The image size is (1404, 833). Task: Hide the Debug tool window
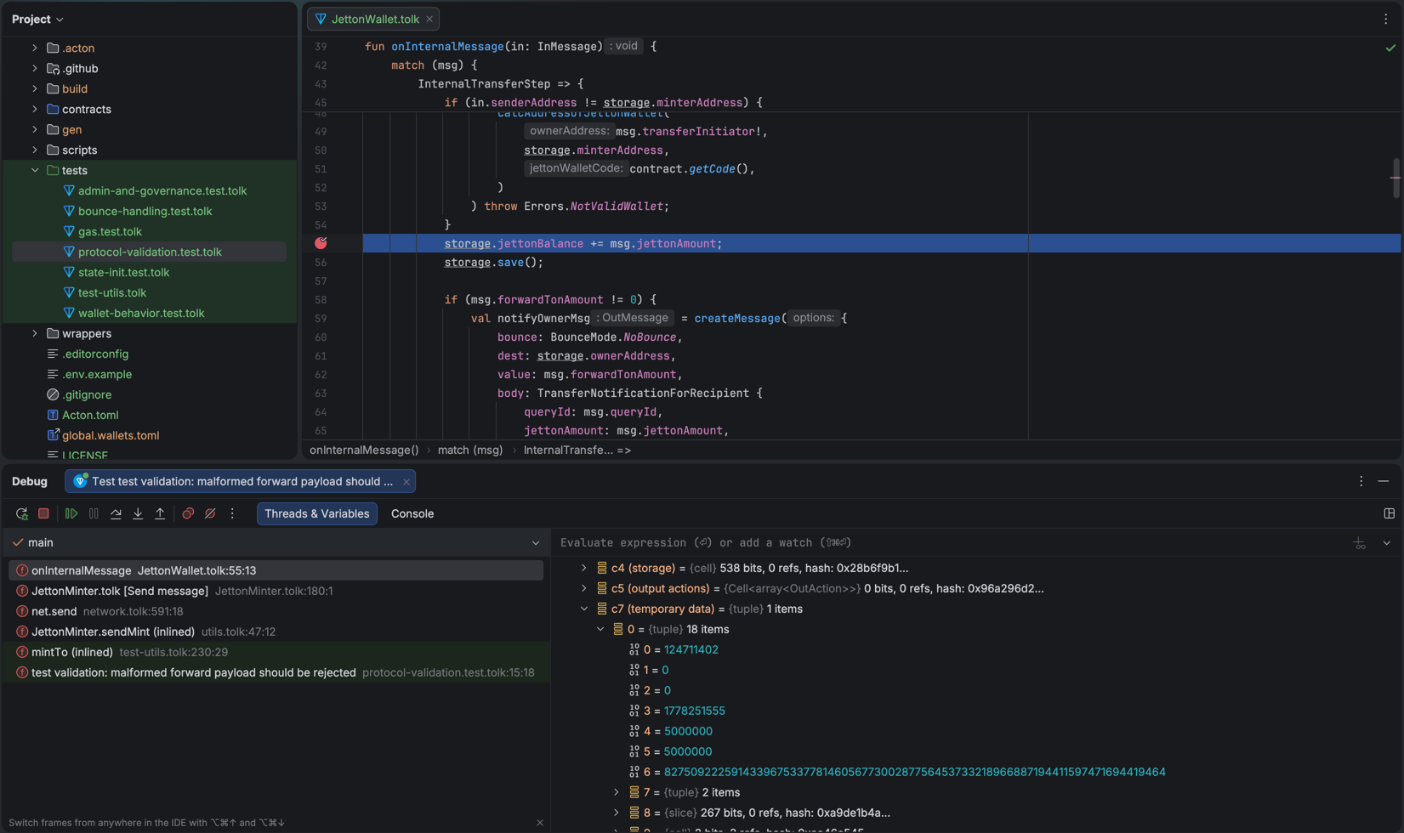pyautogui.click(x=1384, y=481)
